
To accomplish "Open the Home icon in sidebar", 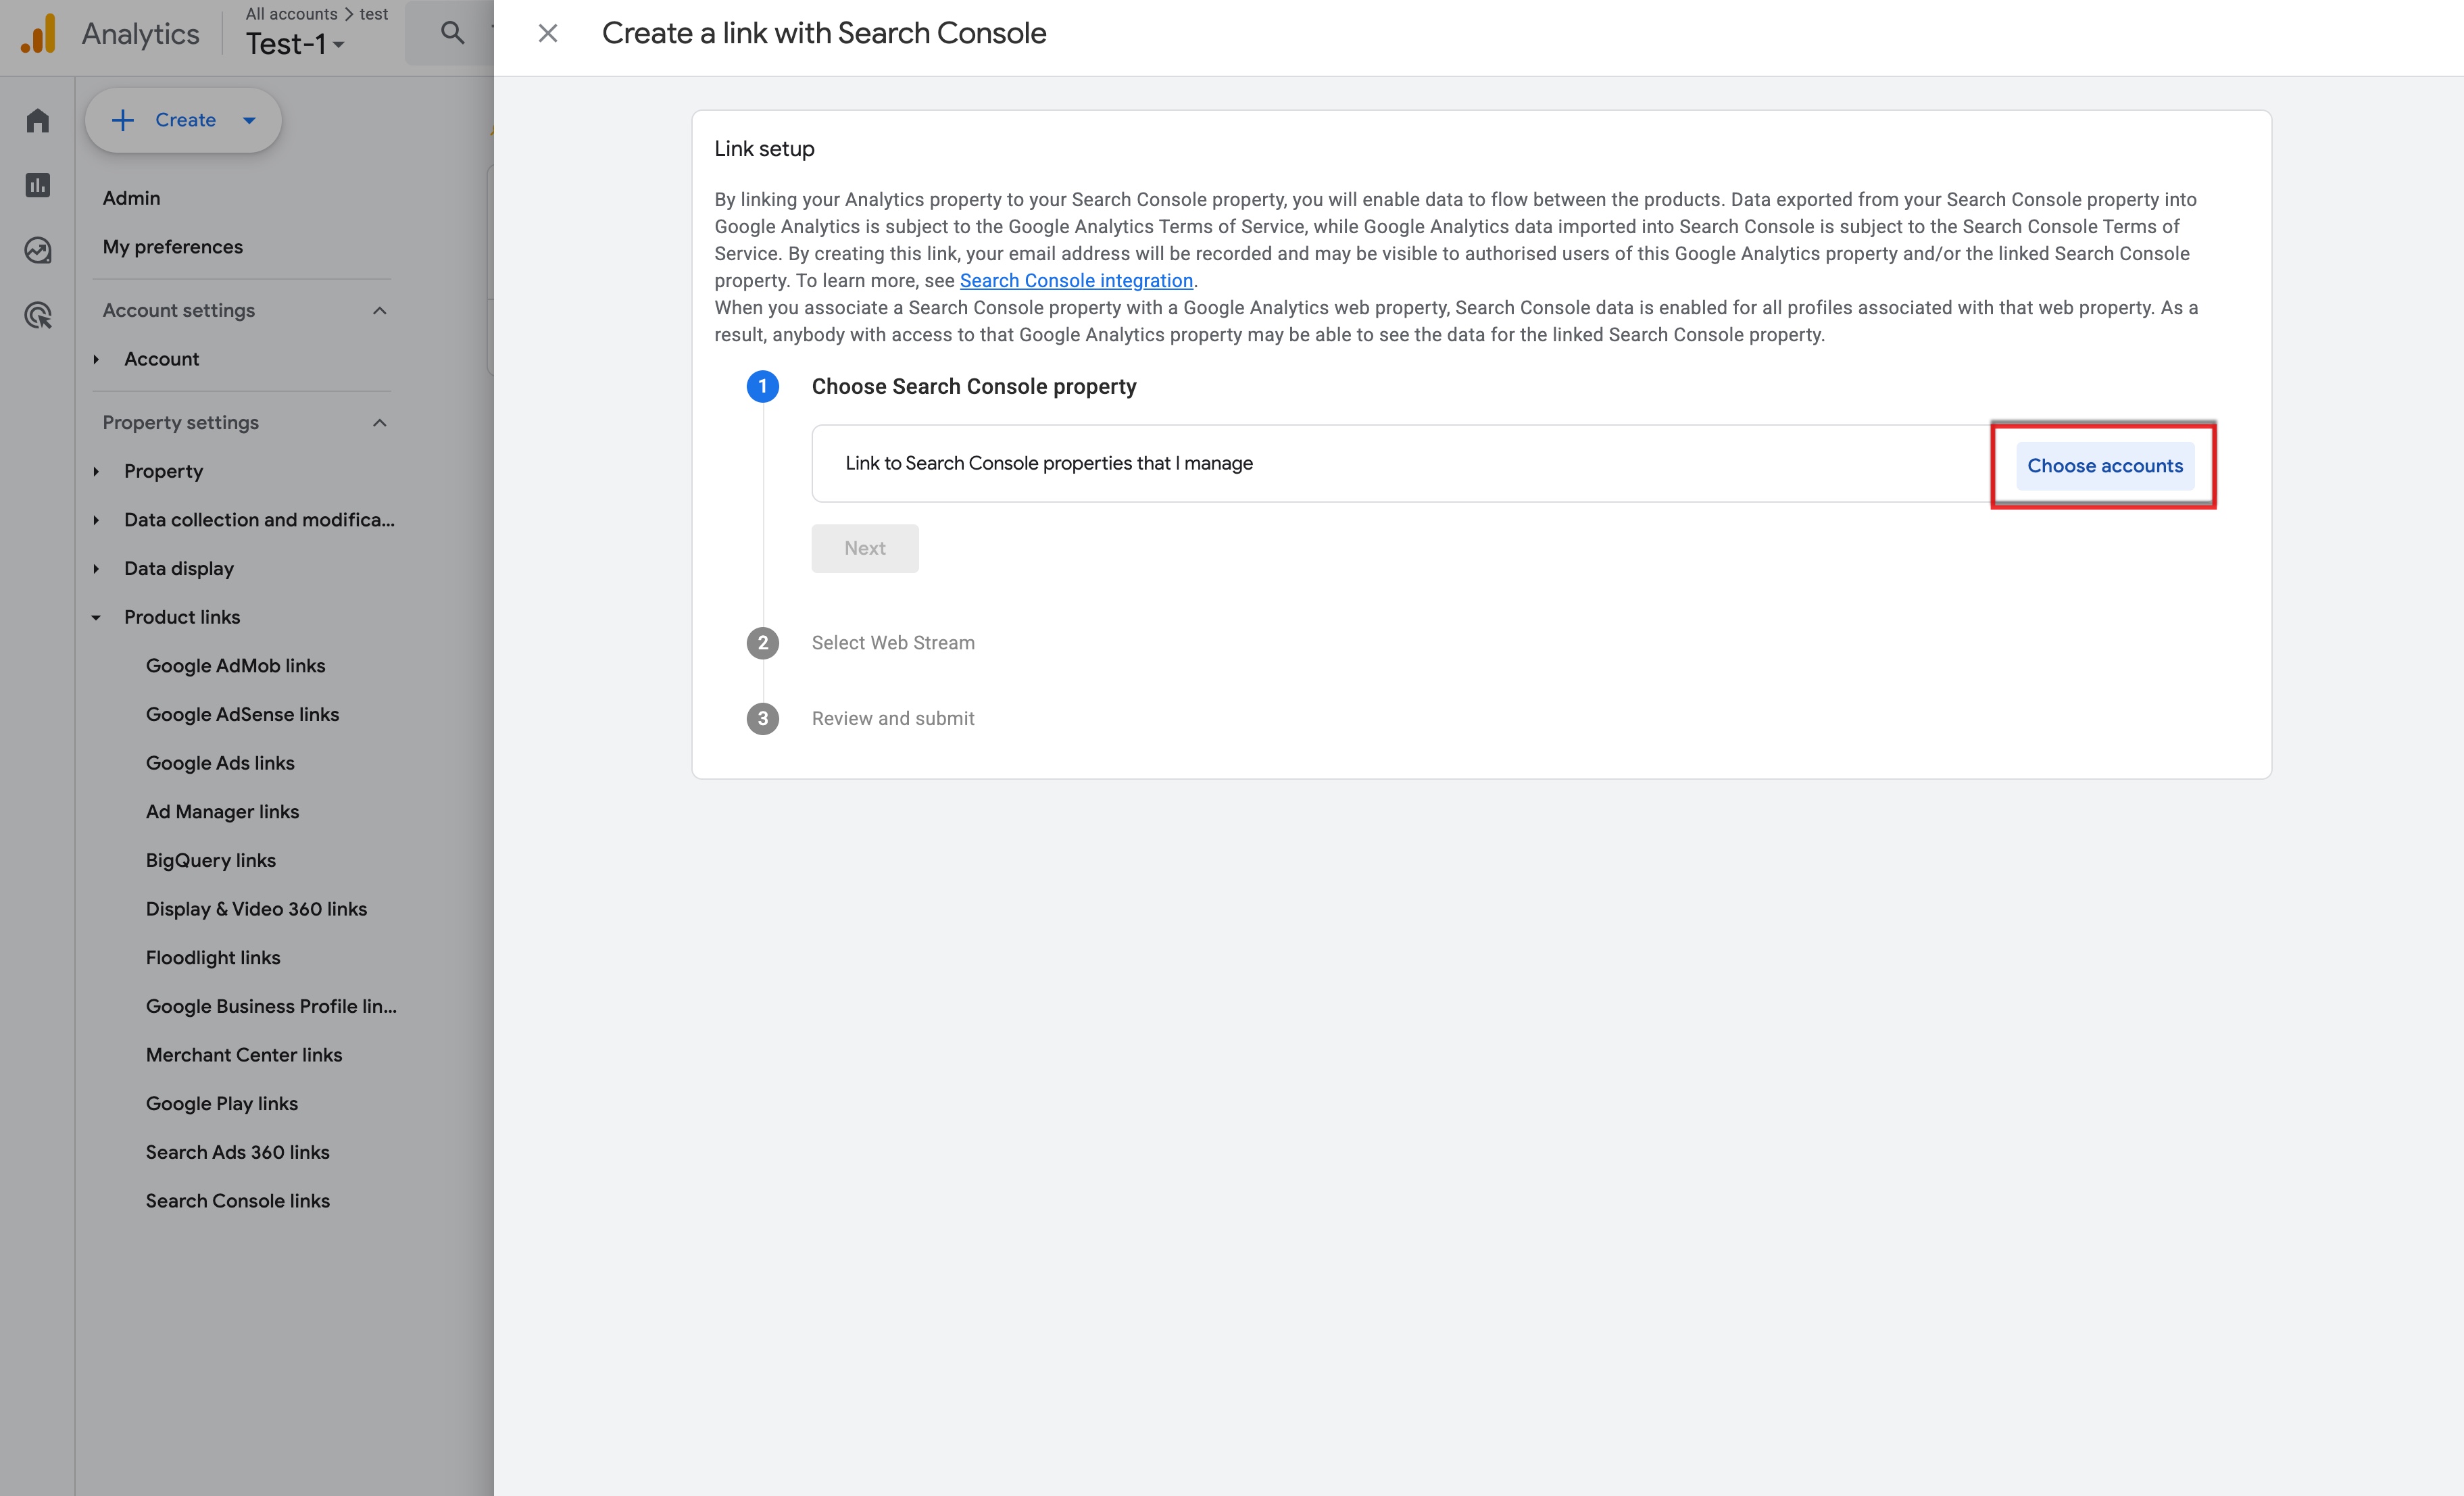I will click(38, 121).
